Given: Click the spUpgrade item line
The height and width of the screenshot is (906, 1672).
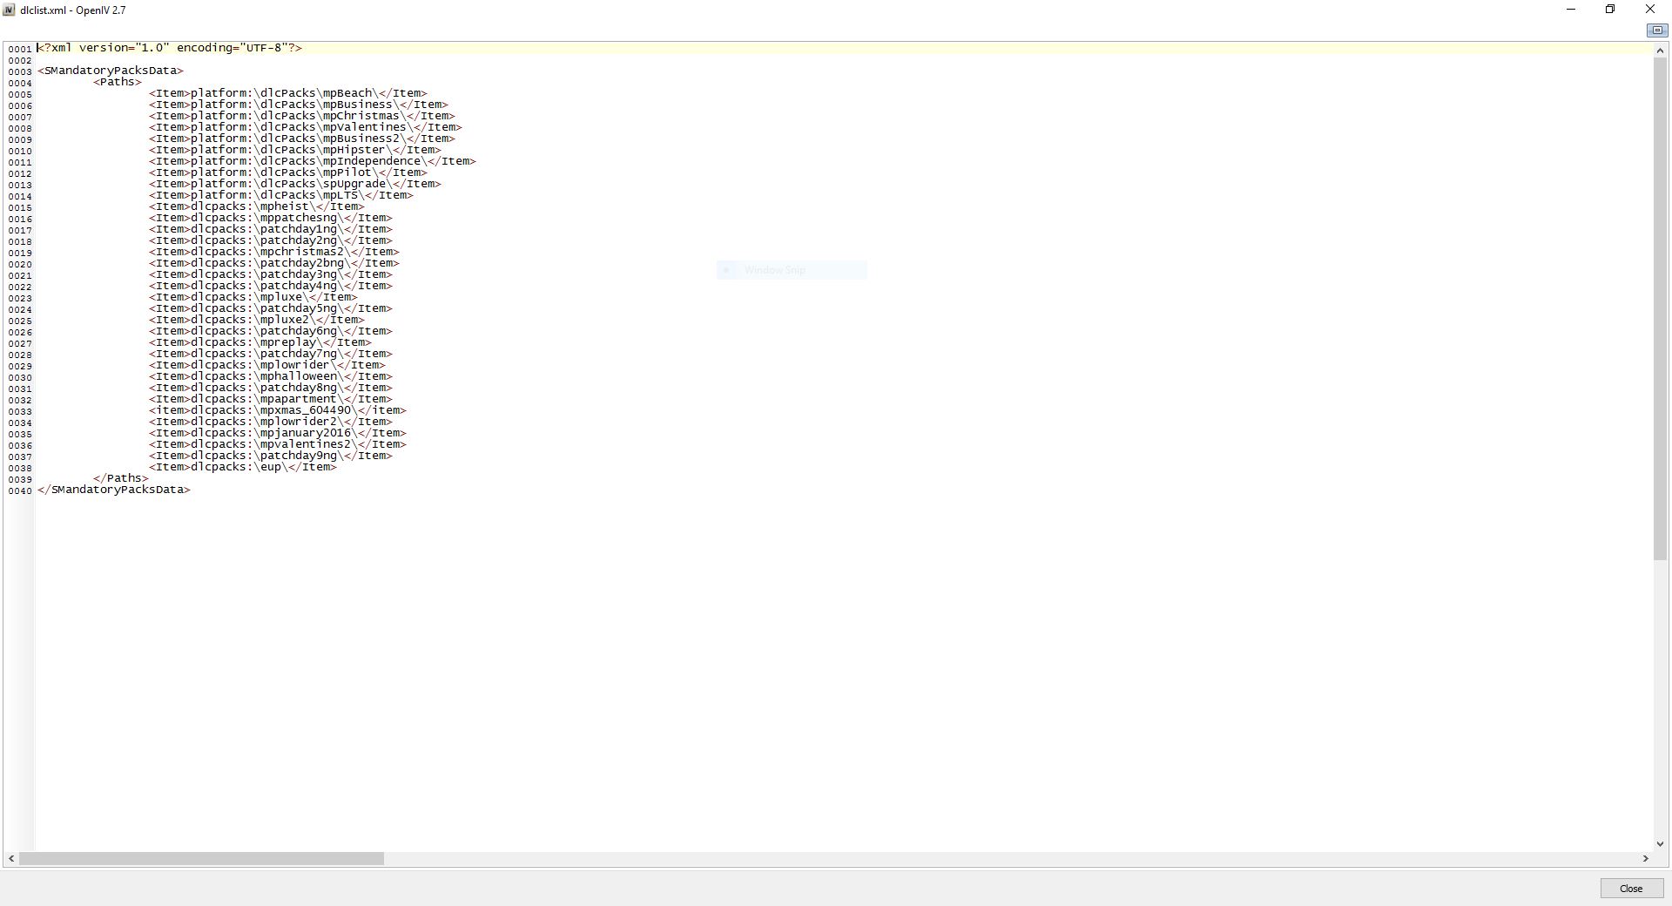Looking at the screenshot, I should tap(295, 184).
